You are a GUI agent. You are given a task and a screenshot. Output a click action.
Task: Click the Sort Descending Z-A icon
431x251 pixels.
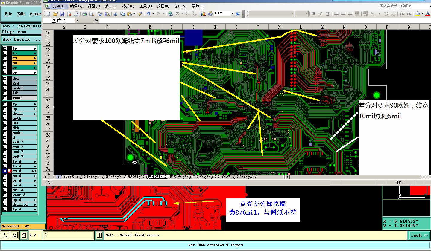click(194, 14)
